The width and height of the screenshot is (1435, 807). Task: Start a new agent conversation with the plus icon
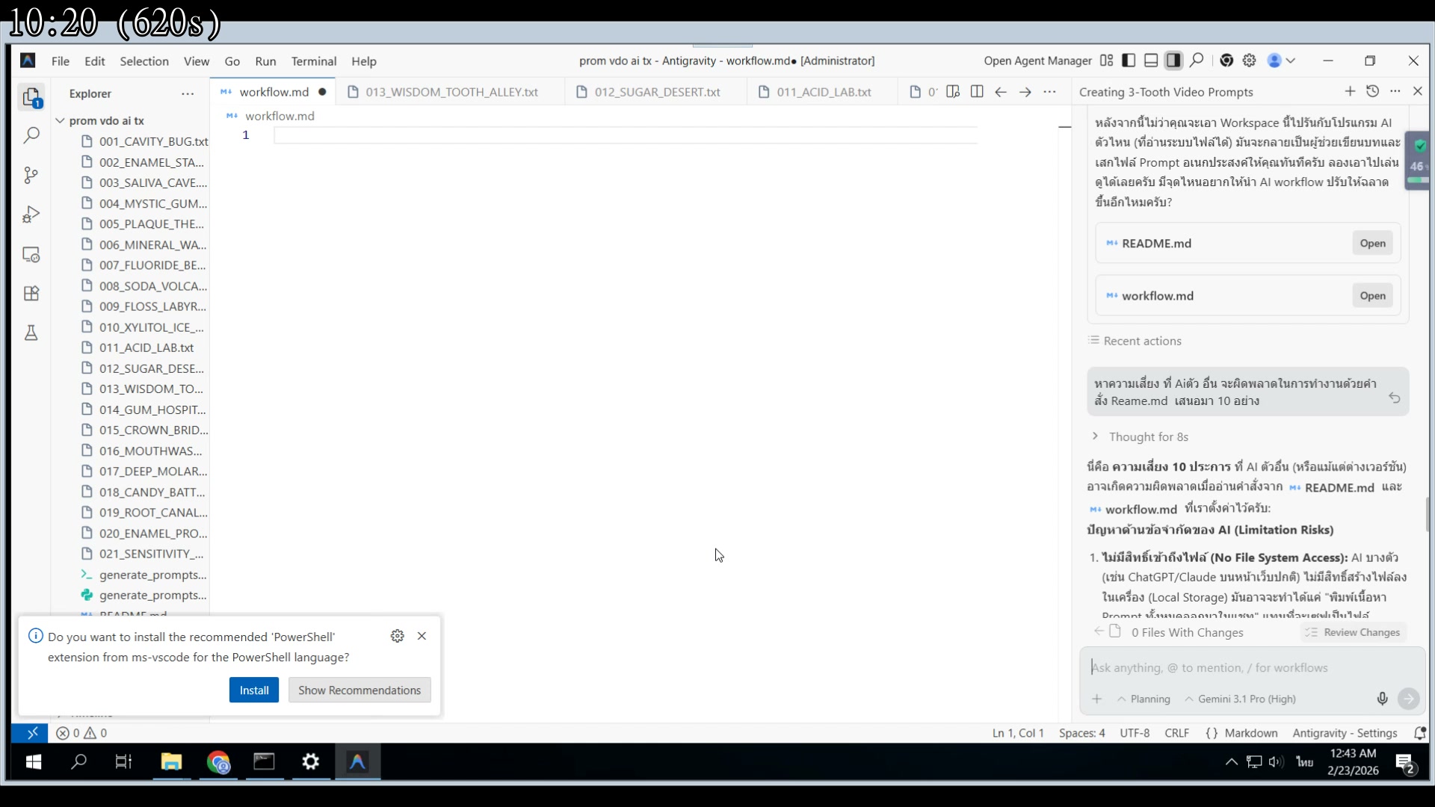coord(1351,91)
